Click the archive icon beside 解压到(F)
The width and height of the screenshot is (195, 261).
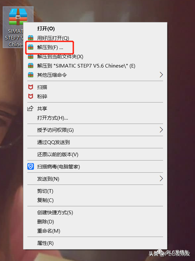(31, 47)
